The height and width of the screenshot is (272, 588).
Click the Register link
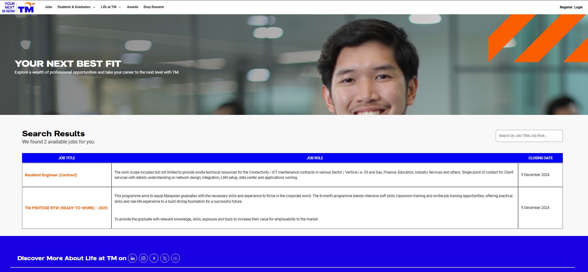click(566, 7)
